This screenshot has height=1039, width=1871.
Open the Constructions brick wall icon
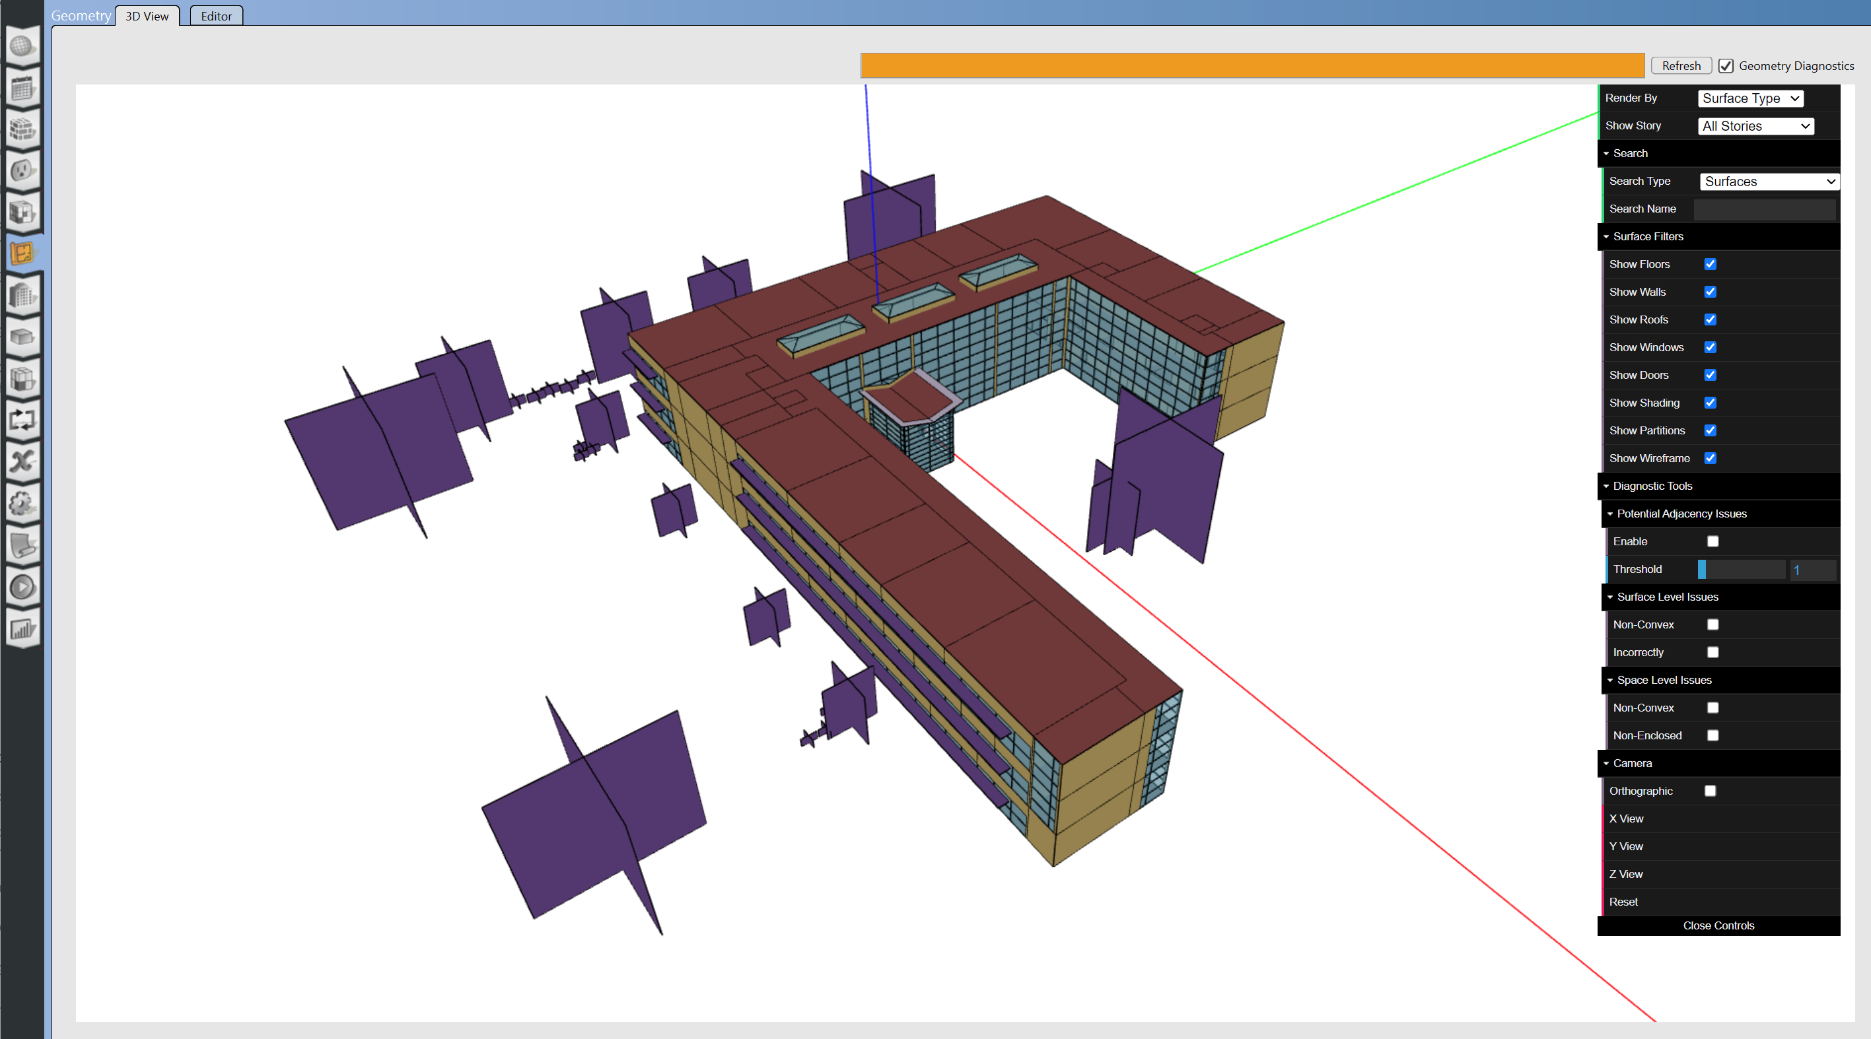coord(22,130)
